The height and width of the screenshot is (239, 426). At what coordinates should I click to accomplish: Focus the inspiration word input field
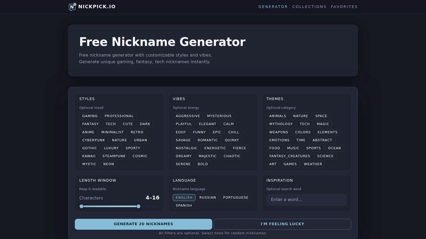point(306,200)
